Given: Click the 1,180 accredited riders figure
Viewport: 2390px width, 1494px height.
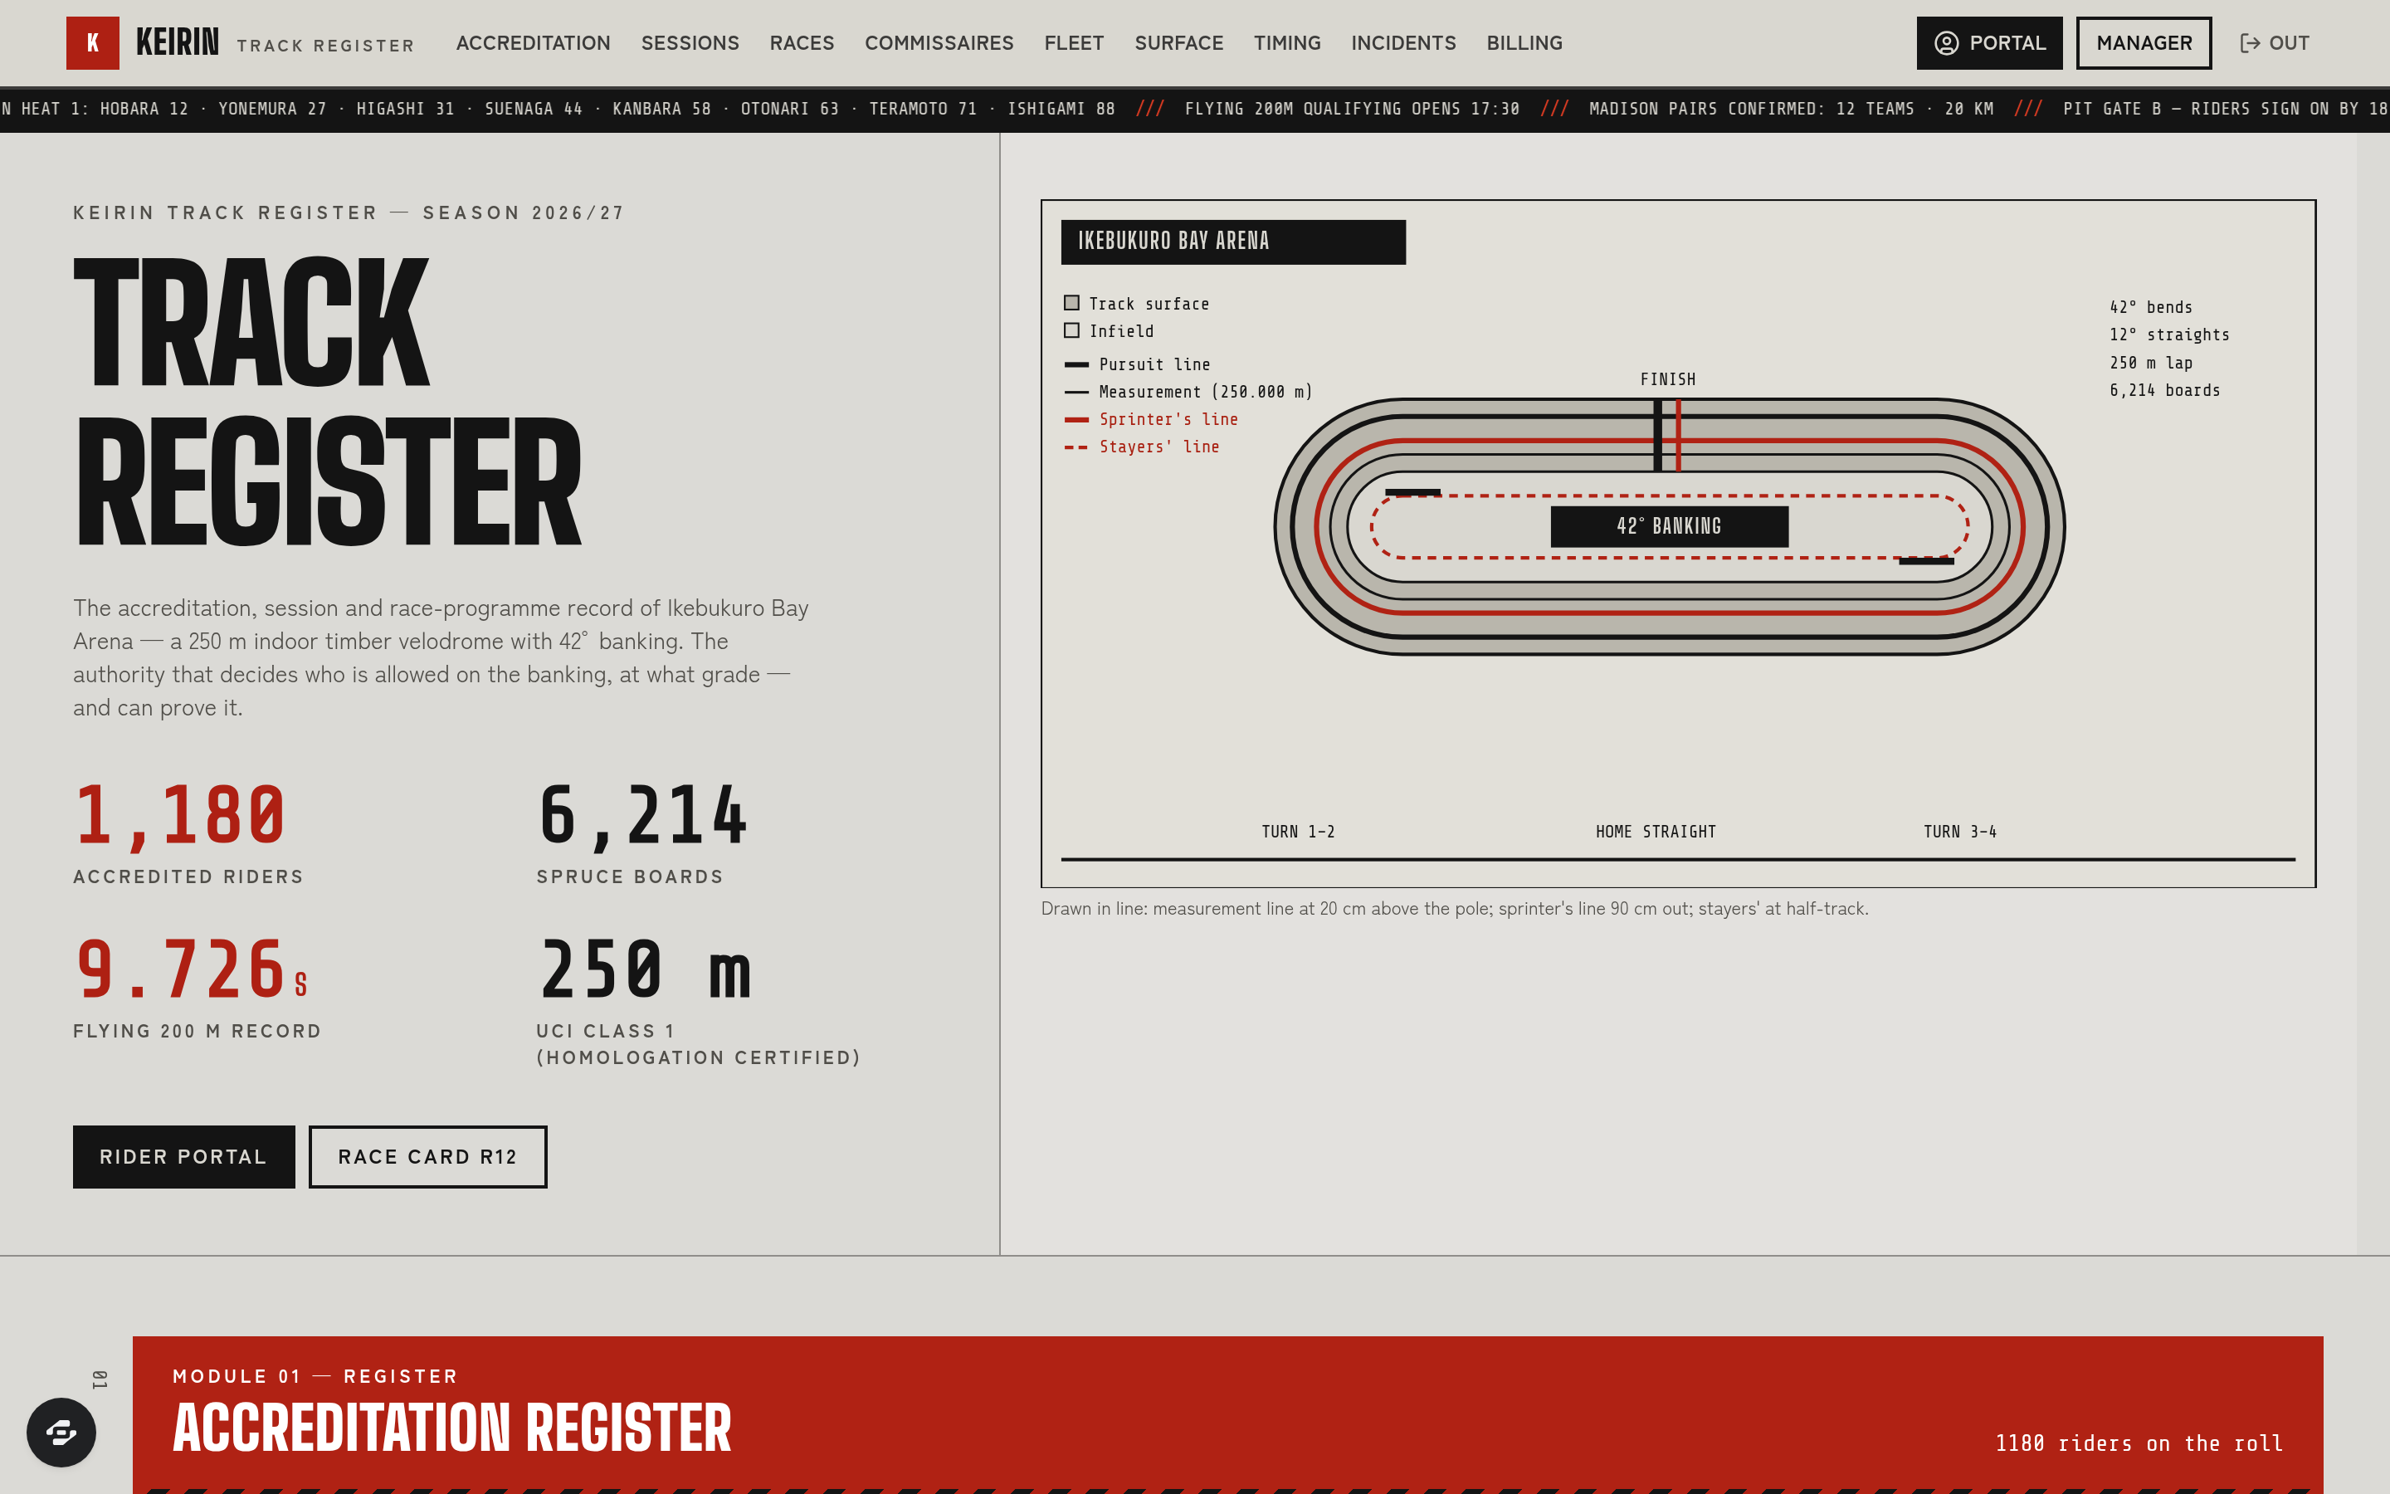Looking at the screenshot, I should click(181, 815).
